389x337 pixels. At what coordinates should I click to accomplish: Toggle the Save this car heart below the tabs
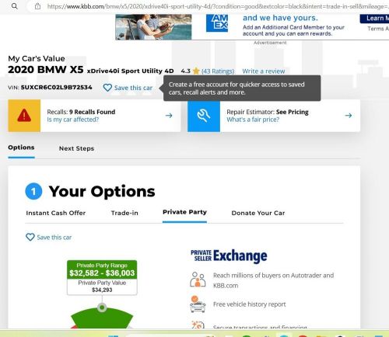(30, 237)
